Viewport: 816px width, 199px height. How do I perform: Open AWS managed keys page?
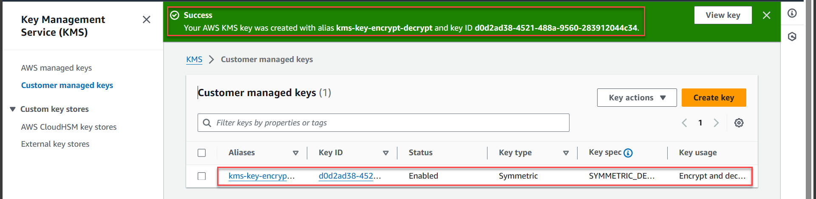click(57, 68)
